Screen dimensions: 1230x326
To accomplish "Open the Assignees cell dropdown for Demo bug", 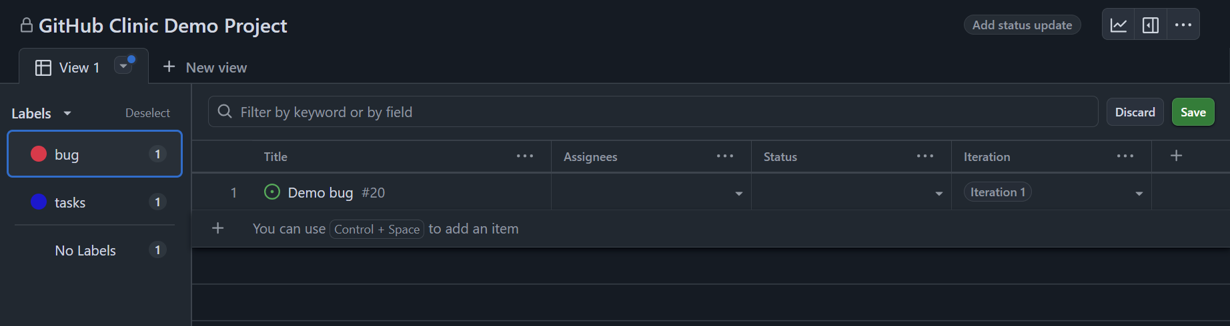I will (738, 194).
